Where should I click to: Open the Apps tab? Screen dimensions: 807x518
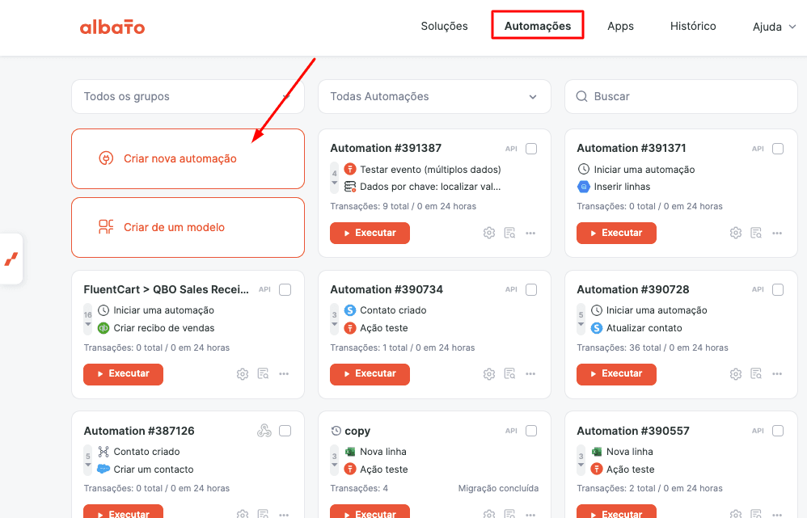tap(620, 26)
